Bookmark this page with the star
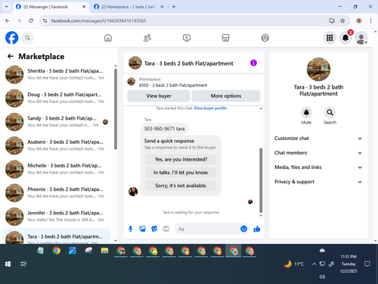The image size is (378, 284). pyautogui.click(x=342, y=20)
